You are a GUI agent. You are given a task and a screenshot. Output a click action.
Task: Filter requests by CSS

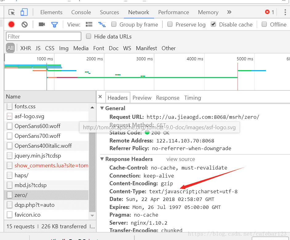coord(50,48)
